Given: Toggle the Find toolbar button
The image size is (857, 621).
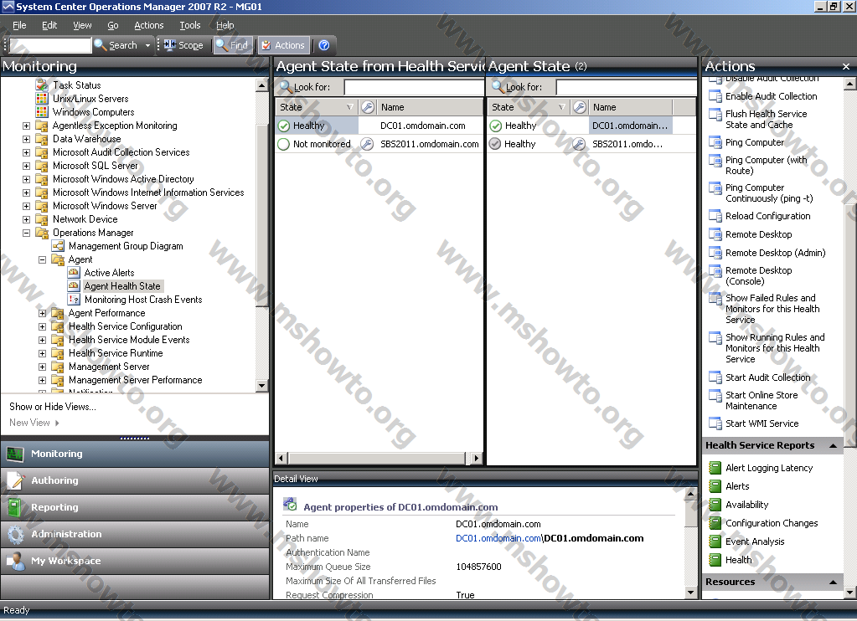Looking at the screenshot, I should point(232,45).
